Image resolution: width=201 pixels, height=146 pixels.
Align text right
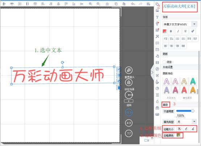[x=177, y=46]
